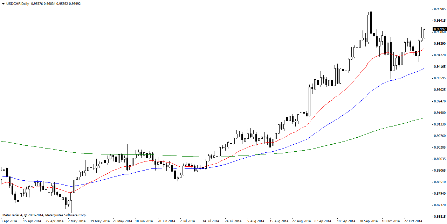Screen dimensions: 447x224
Task: Click the latest candle at chart's right edge
Action: (x=424, y=34)
